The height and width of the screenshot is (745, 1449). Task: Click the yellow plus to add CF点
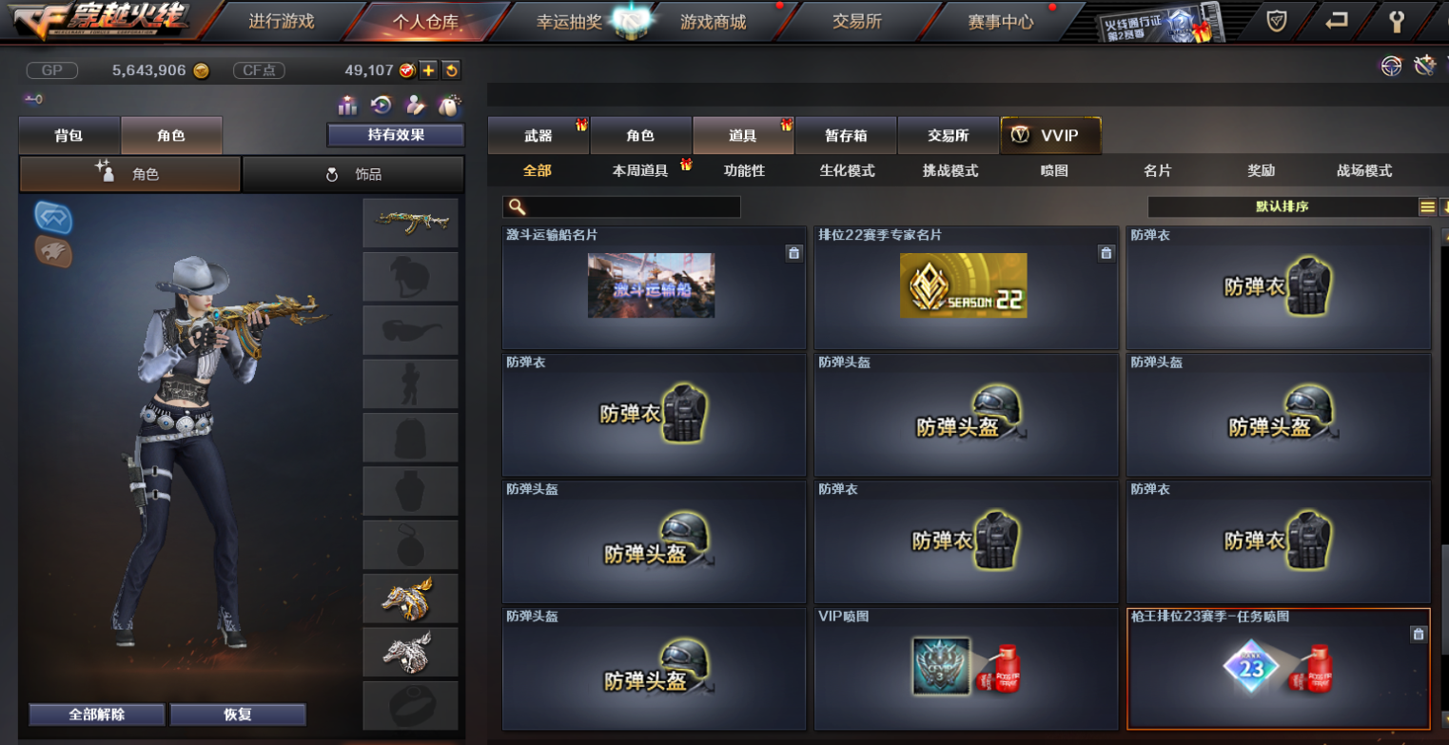coord(428,70)
